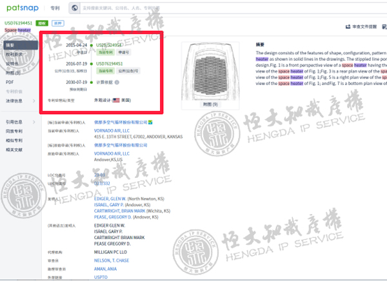Click the blue outlined badge next to 授权

pyautogui.click(x=58, y=23)
